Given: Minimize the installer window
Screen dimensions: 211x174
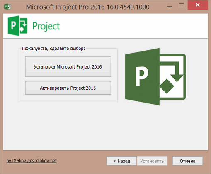Looking at the screenshot, I should tap(170, 7).
